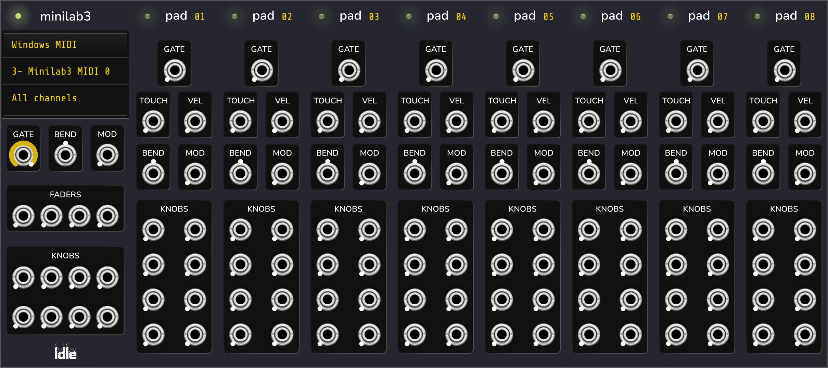828x368 pixels.
Task: Toggle the pad 01 indicator light
Action: pyautogui.click(x=148, y=16)
